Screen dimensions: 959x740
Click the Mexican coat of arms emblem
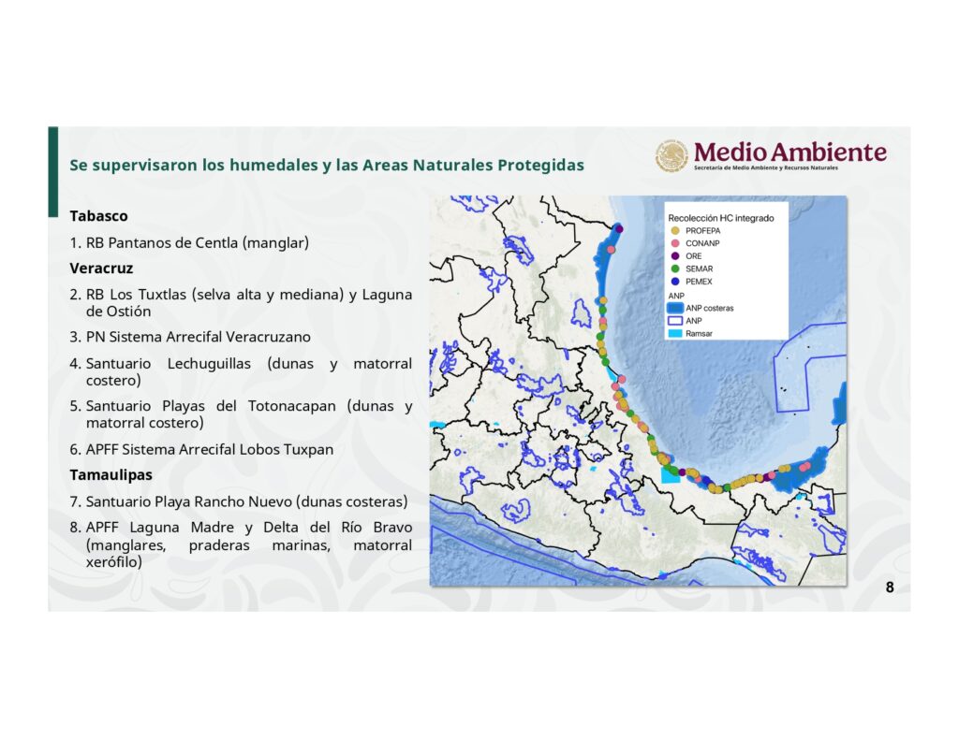tap(671, 155)
